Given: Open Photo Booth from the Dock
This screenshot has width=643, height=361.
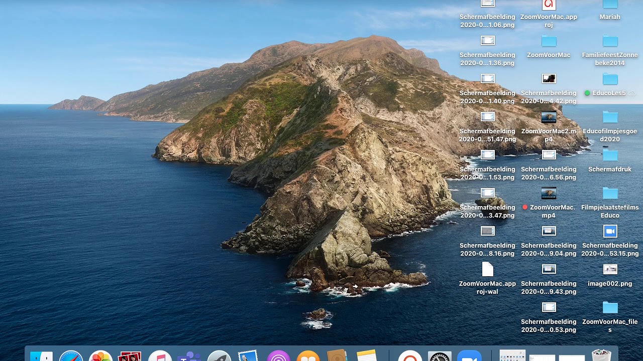Looking at the screenshot, I should tap(130, 356).
